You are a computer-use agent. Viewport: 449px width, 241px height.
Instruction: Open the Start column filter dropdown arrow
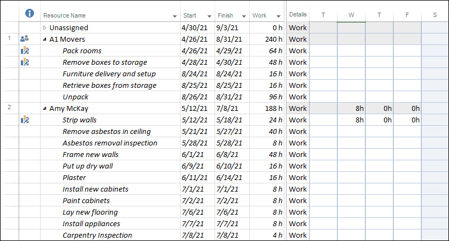pyautogui.click(x=209, y=16)
